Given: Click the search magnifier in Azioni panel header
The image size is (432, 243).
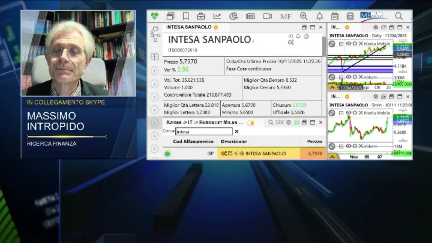Looking at the screenshot, I should (x=271, y=123).
